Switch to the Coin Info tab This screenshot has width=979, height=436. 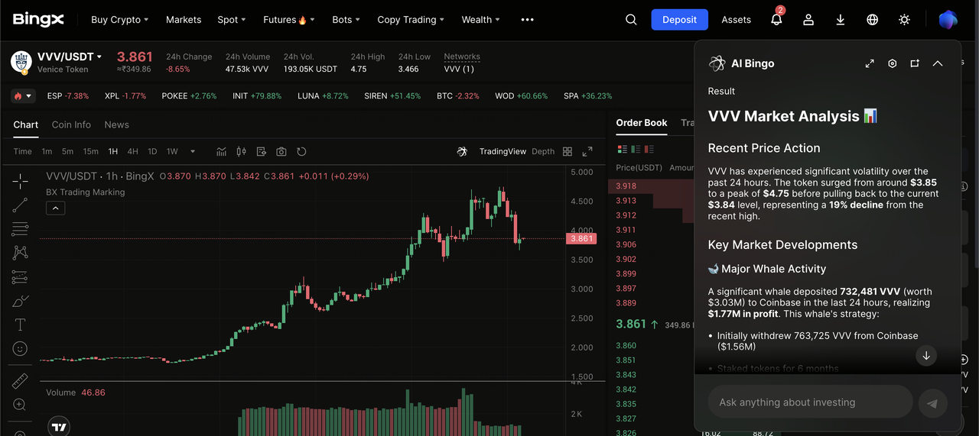click(x=71, y=124)
